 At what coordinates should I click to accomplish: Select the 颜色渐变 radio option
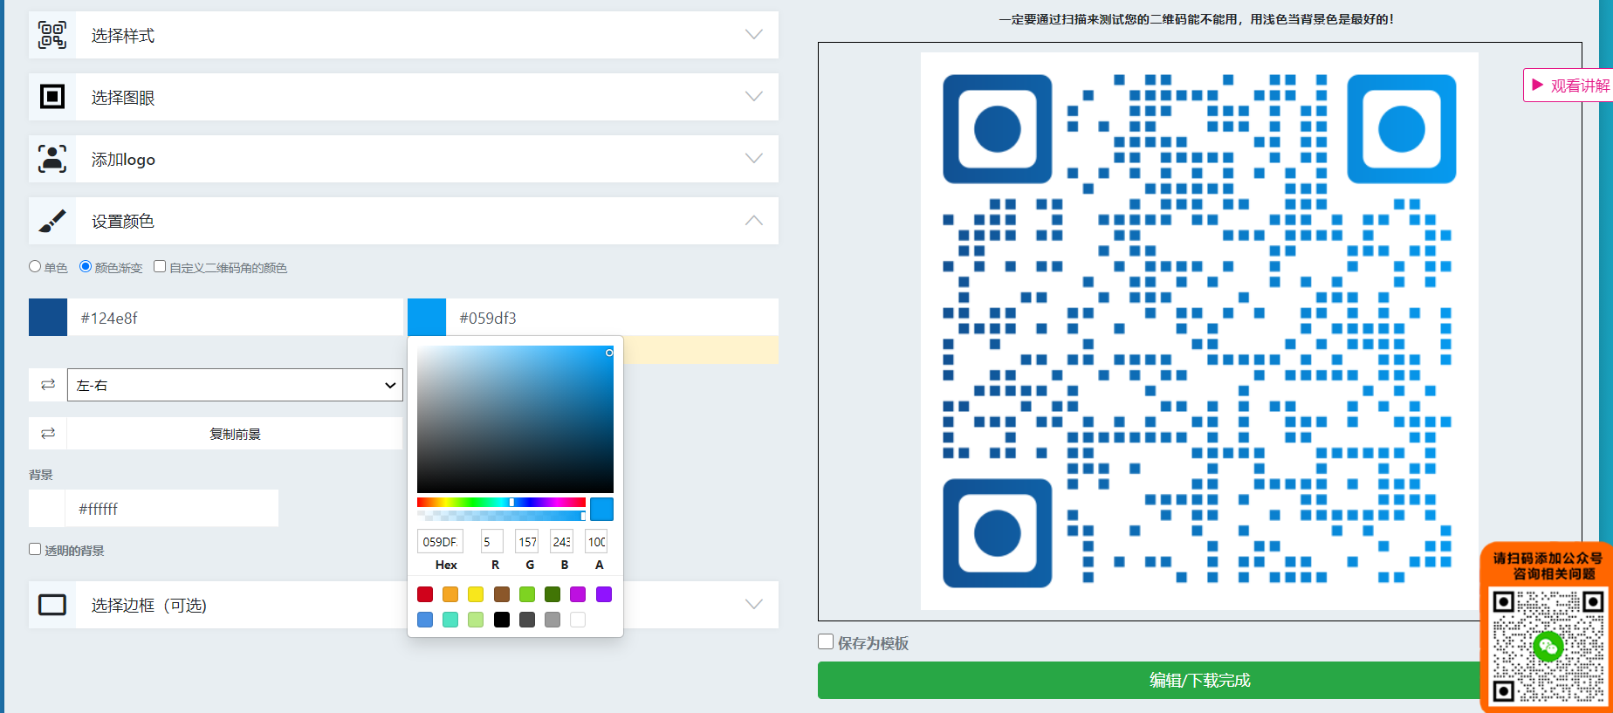click(86, 266)
